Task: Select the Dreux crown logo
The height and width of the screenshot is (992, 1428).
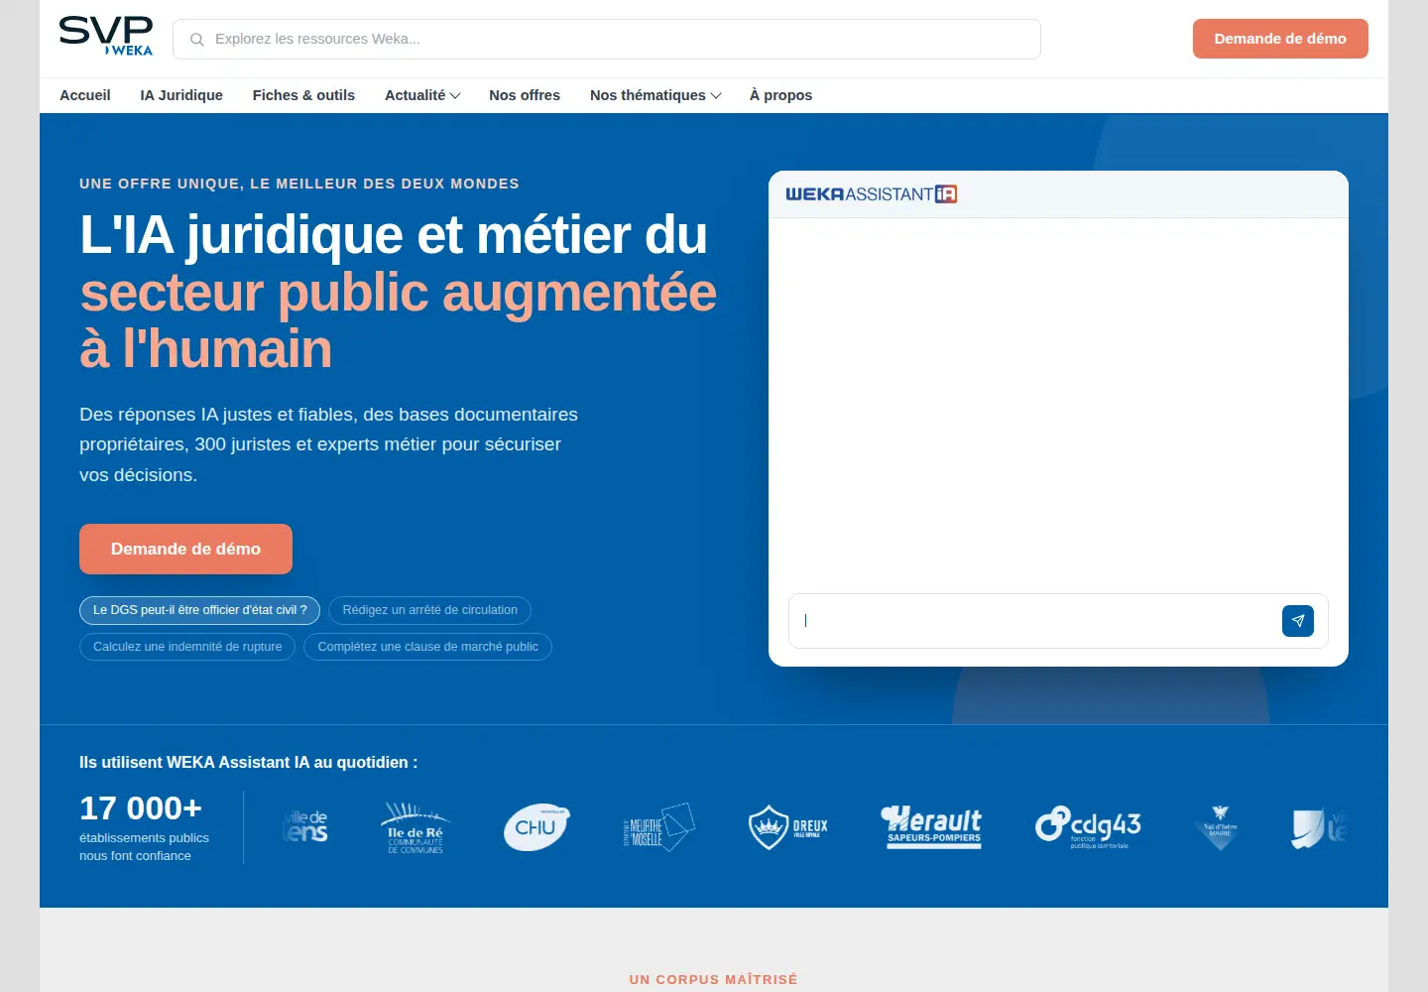Action: click(788, 827)
